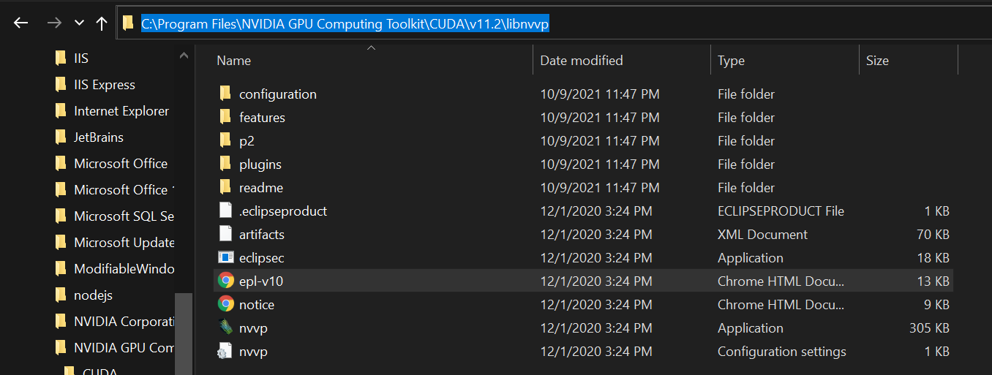Click the epl-v10 file name
This screenshot has width=992, height=375.
261,281
